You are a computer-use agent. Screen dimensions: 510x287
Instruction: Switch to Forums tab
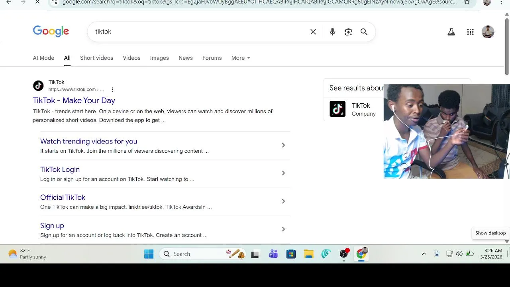(212, 58)
